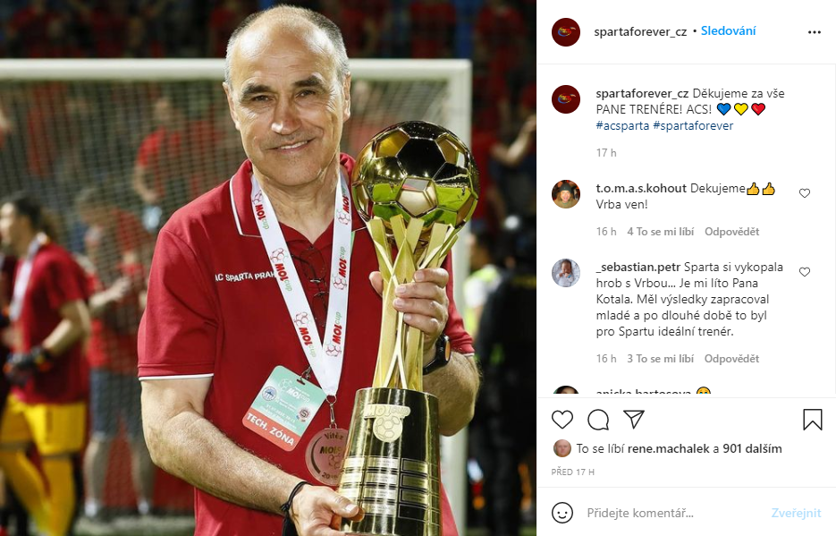Share post using paper plane icon
The width and height of the screenshot is (836, 536).
coord(634,419)
